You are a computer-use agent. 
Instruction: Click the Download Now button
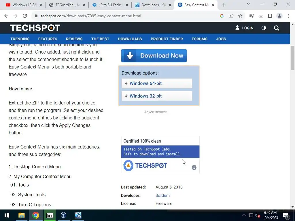tap(154, 56)
